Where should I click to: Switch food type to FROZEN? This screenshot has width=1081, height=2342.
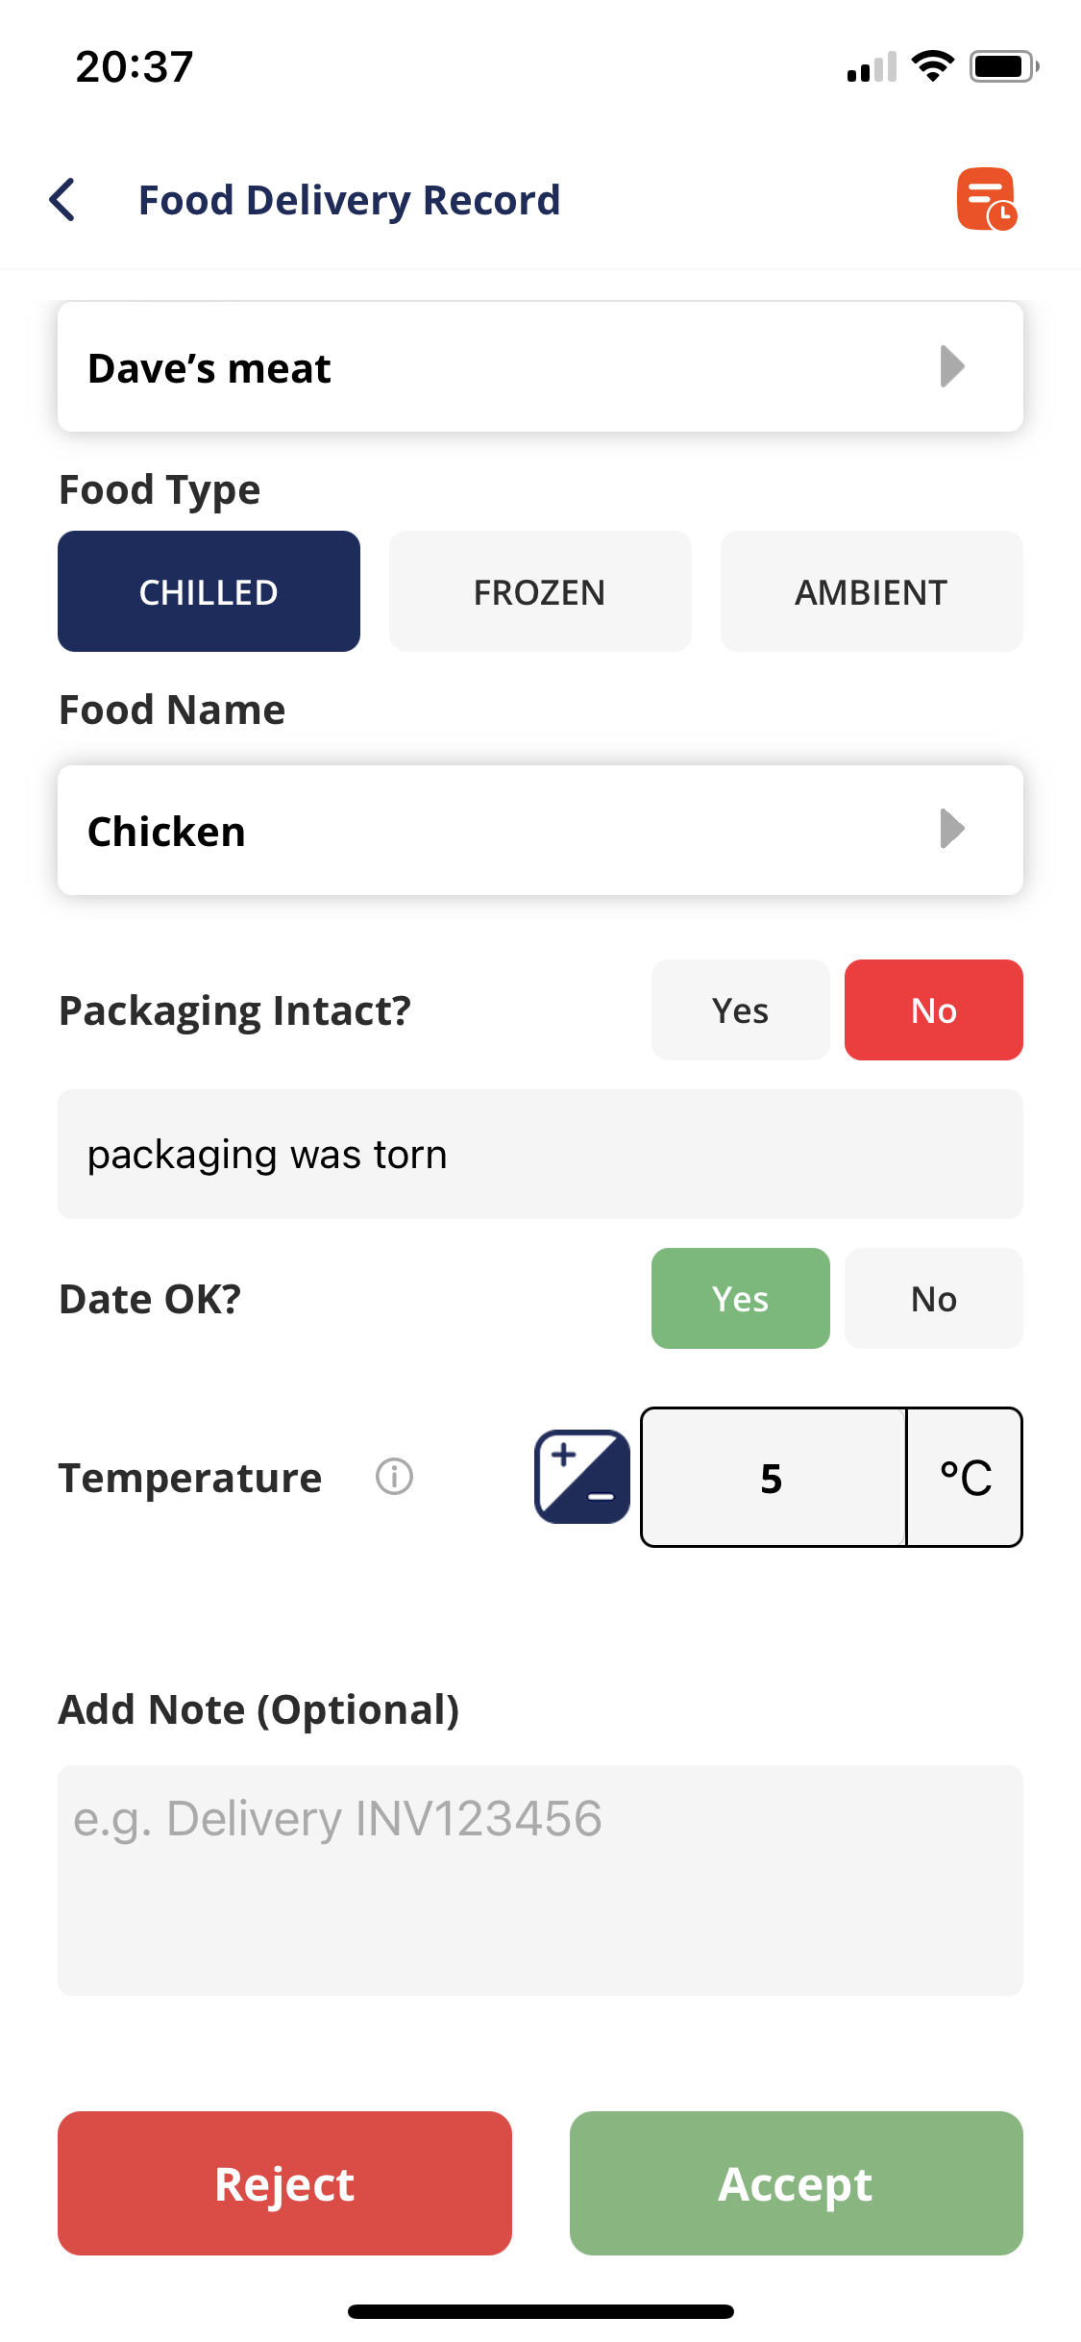click(x=540, y=592)
